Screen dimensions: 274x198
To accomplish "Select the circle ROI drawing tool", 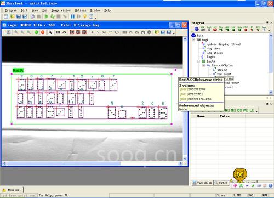I will click(x=117, y=32).
